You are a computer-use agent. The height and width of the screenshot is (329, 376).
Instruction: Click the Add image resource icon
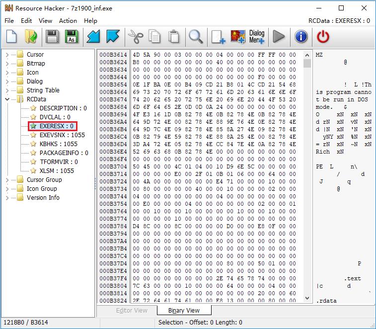click(x=238, y=37)
